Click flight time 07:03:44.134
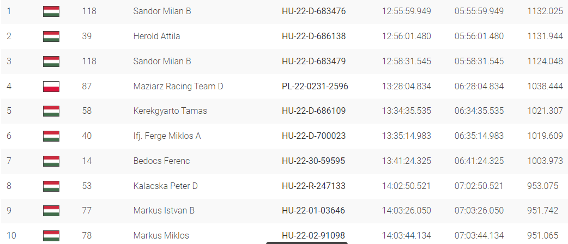 [x=479, y=235]
